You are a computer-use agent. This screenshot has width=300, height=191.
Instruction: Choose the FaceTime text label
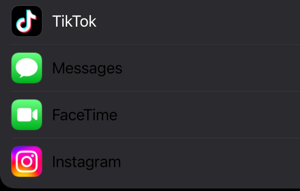click(x=85, y=115)
